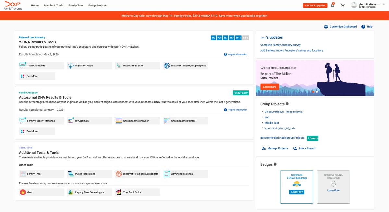Viewport: 389px width, 212px height.
Task: Open the Results & Tools menu
Action: coord(53,6)
